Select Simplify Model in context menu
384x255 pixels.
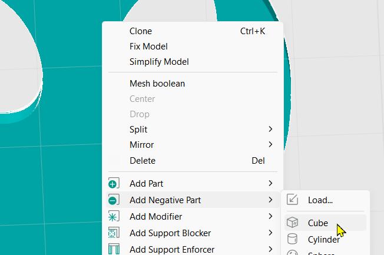click(x=159, y=62)
